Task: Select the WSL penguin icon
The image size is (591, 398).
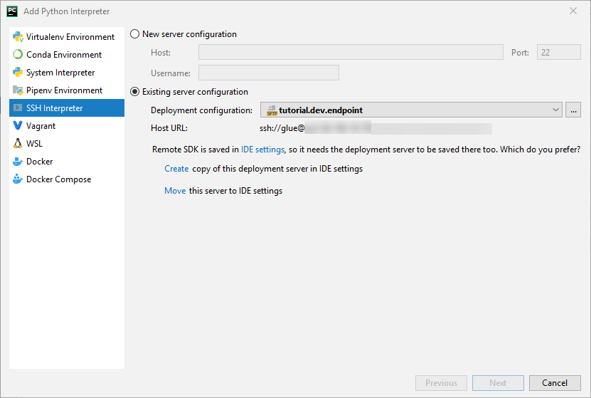Action: tap(18, 144)
